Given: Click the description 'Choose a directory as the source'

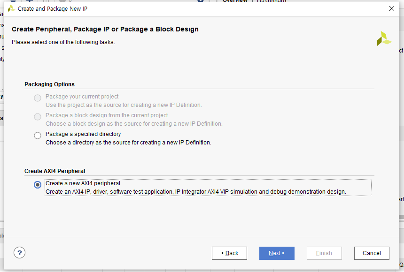Looking at the screenshot, I should coord(128,143).
